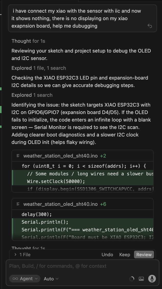Expand the 'Explored 1 search' details
Viewport: 162px width, 289px height.
tap(32, 95)
